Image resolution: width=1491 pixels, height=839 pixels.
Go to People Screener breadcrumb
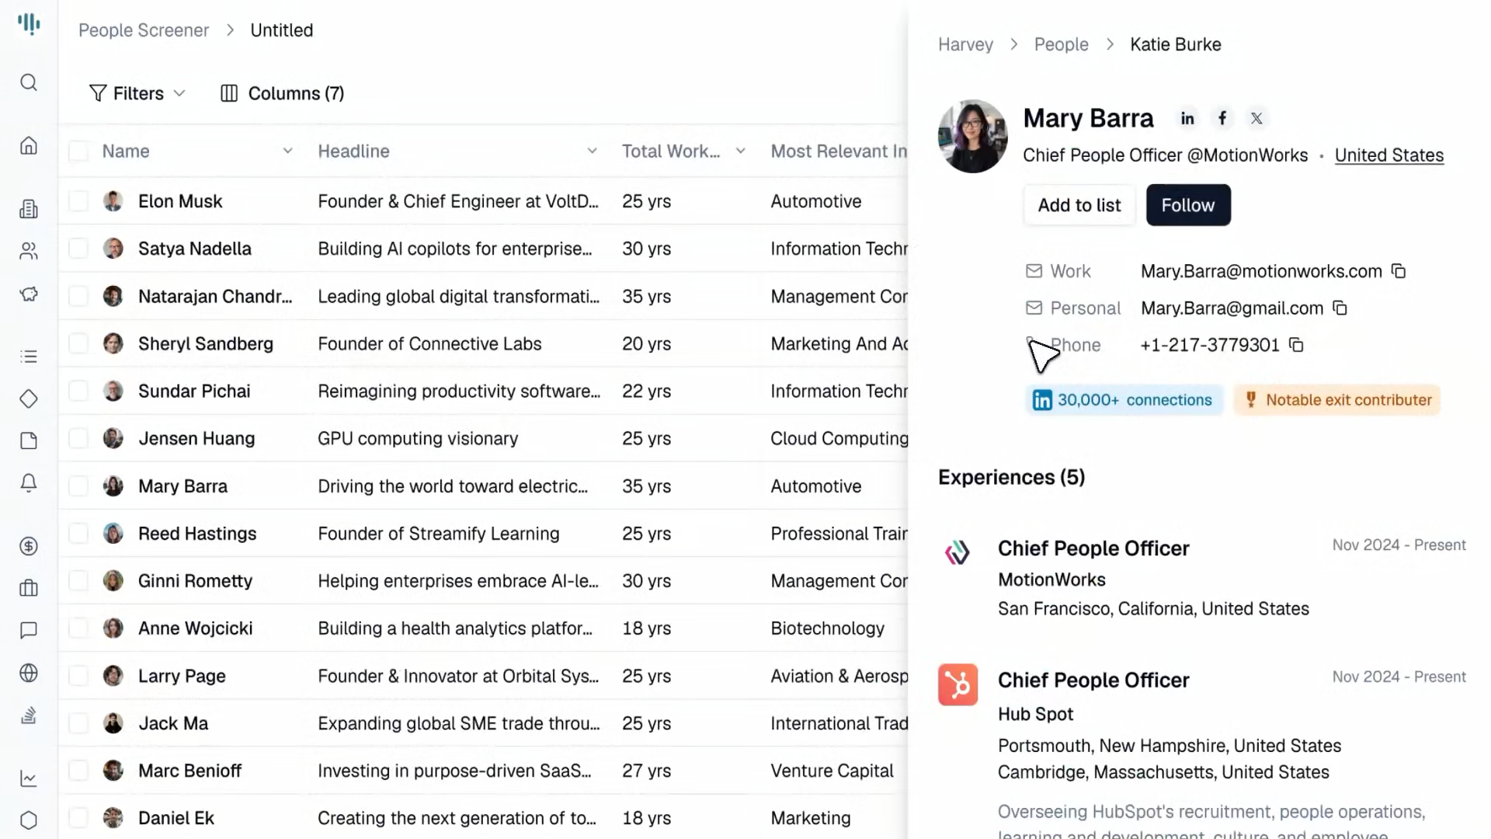click(x=144, y=30)
